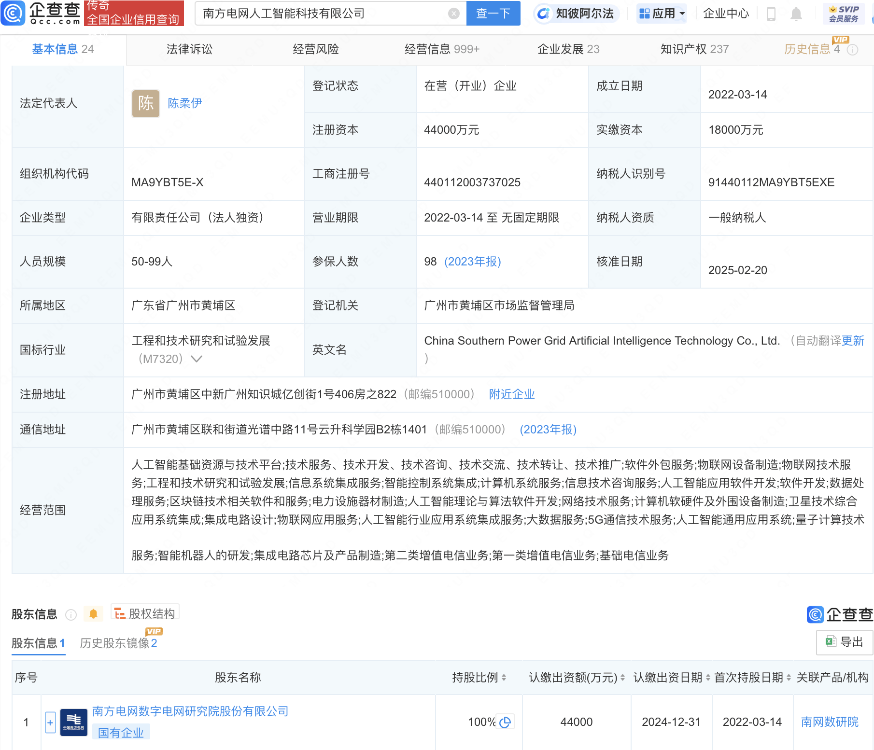Click the shareholder company logo thumbnail
The width and height of the screenshot is (874, 750).
pyautogui.click(x=74, y=722)
